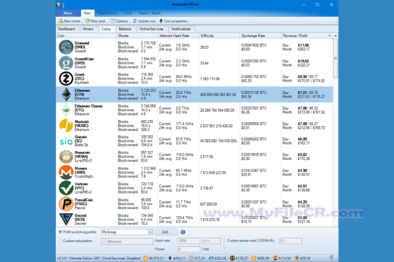Open the Coins tab

(106, 29)
